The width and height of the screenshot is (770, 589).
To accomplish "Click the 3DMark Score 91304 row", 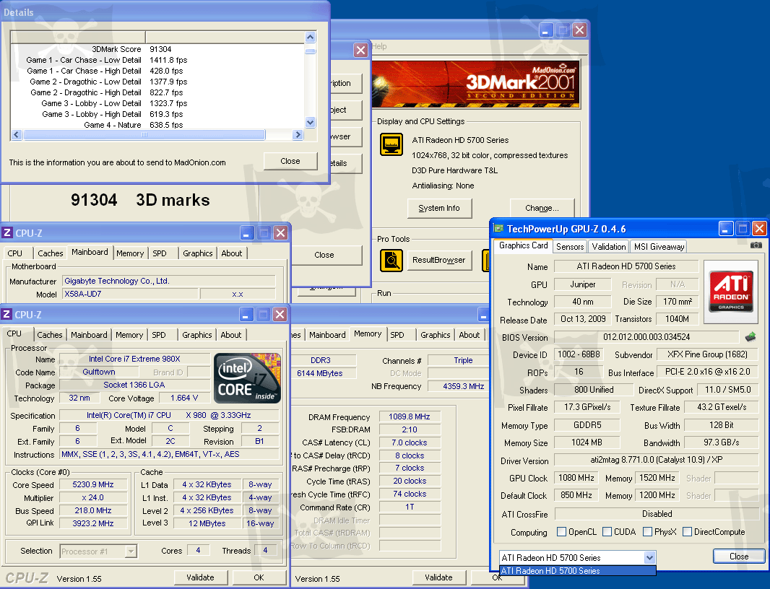I will [157, 49].
